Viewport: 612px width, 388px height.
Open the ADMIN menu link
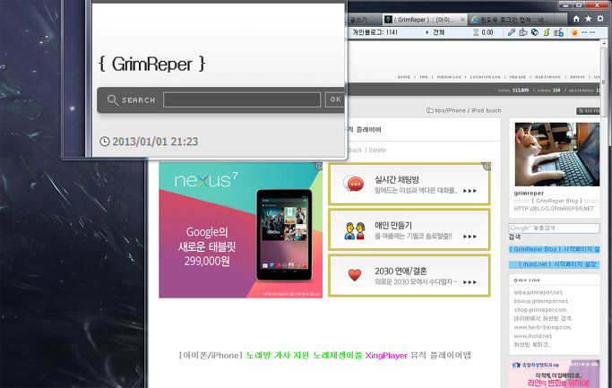tap(577, 77)
